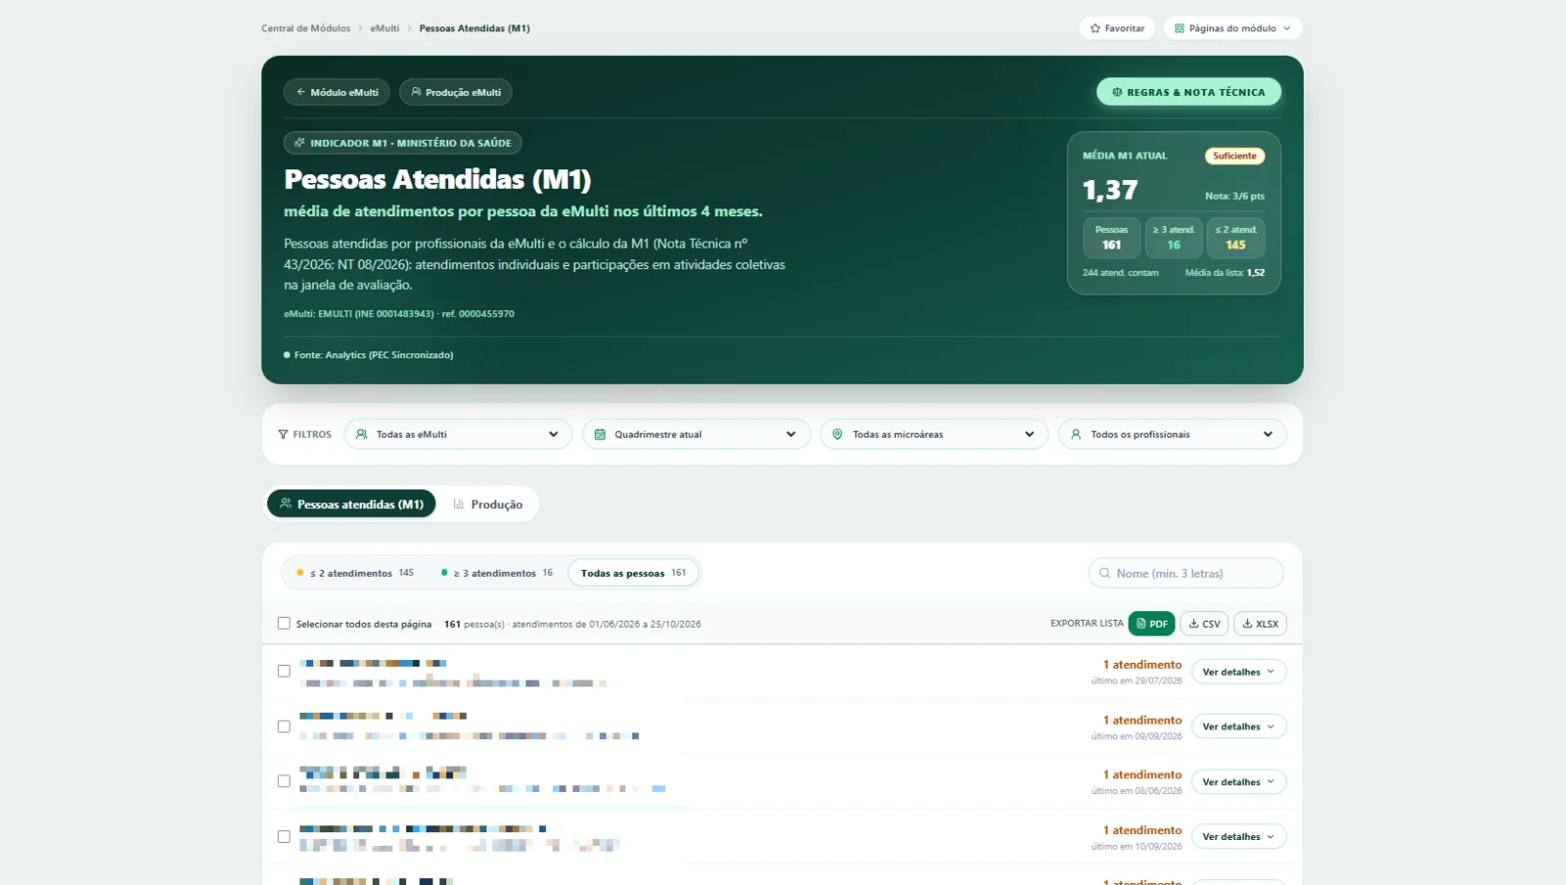Click the scale icon in Regras & Nota Técnica
Screen dimensions: 1566x885
(1117, 92)
